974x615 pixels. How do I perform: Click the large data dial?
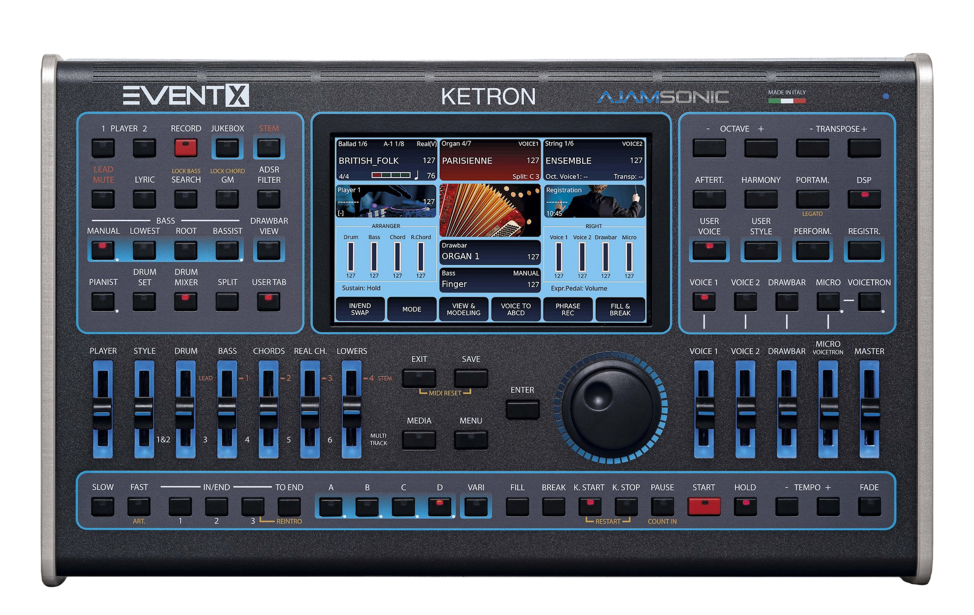tap(611, 408)
